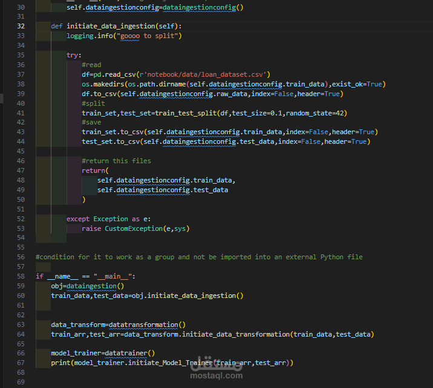This screenshot has height=388, width=433.
Task: Click datatransformation() on line 63
Action: click(x=147, y=325)
